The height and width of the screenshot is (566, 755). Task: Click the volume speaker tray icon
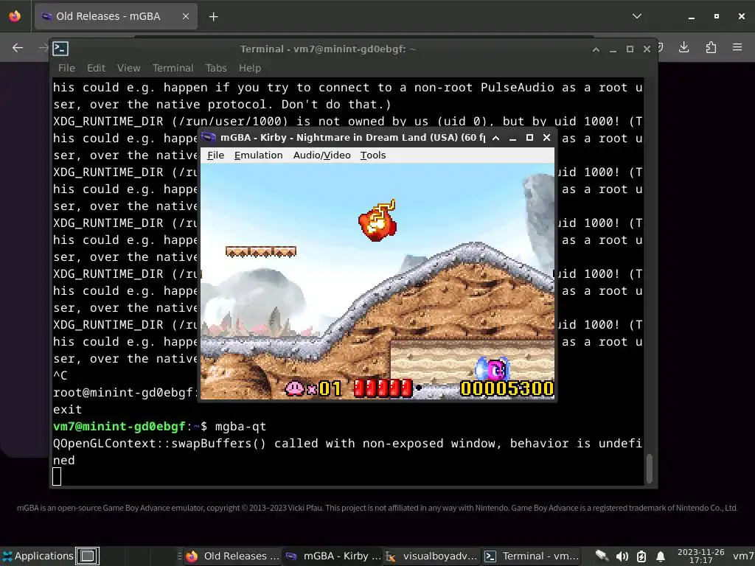[622, 556]
